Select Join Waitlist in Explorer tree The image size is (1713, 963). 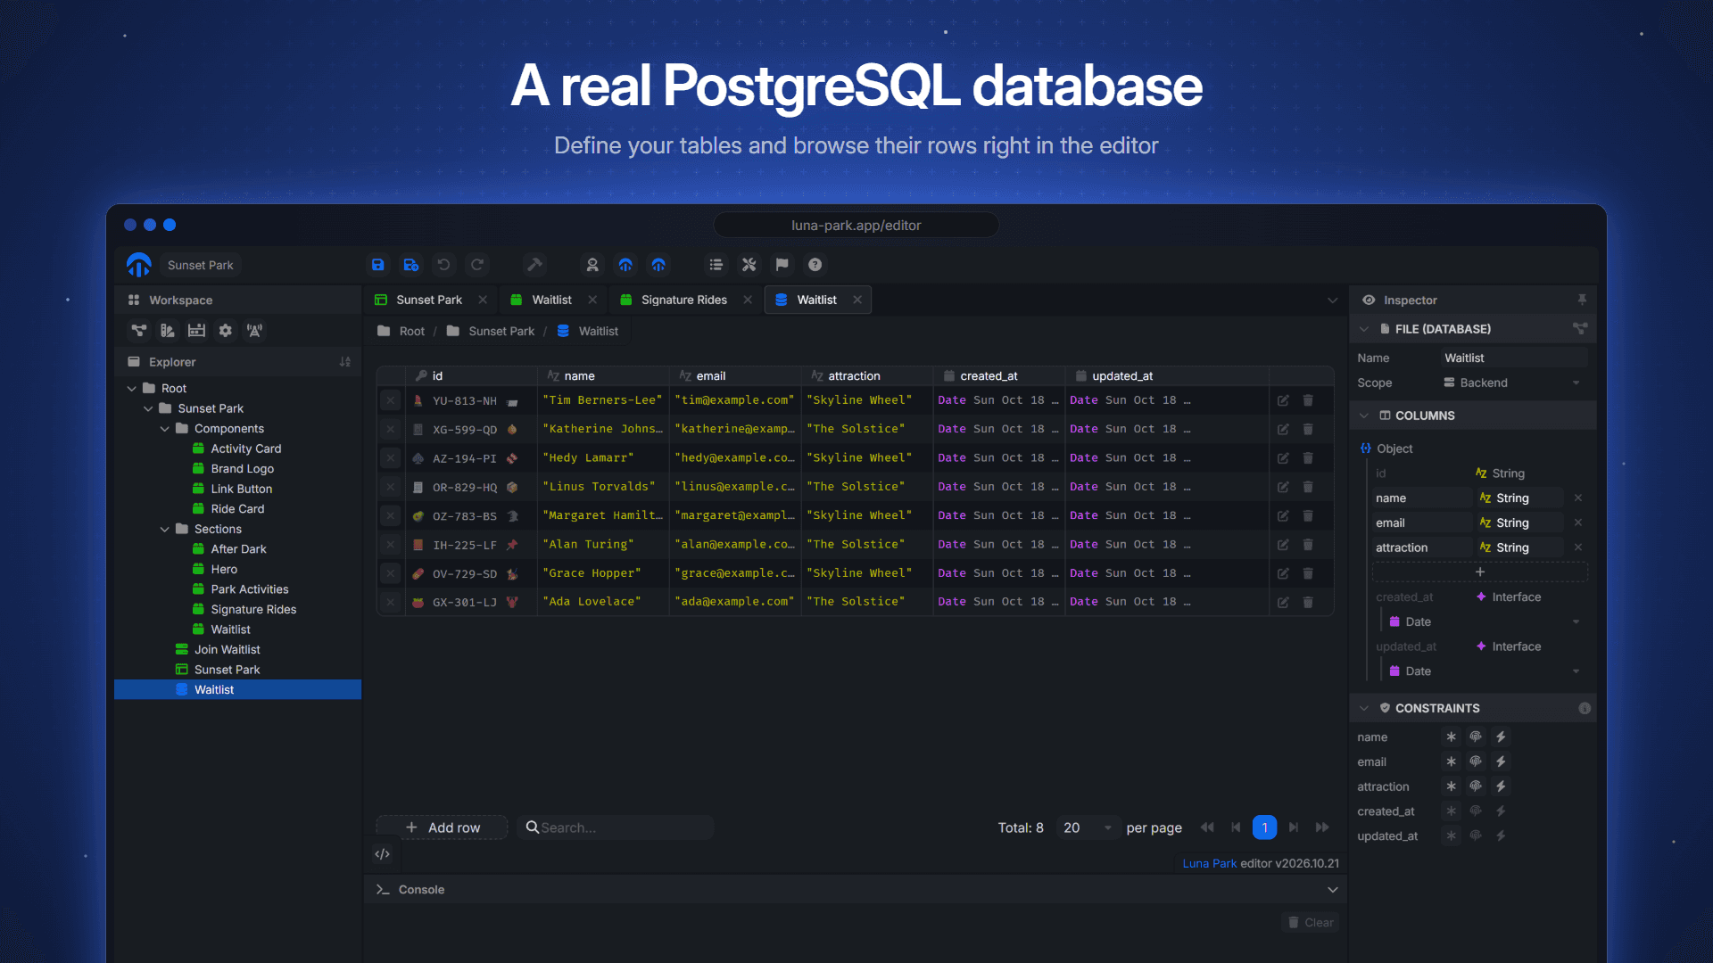(227, 649)
